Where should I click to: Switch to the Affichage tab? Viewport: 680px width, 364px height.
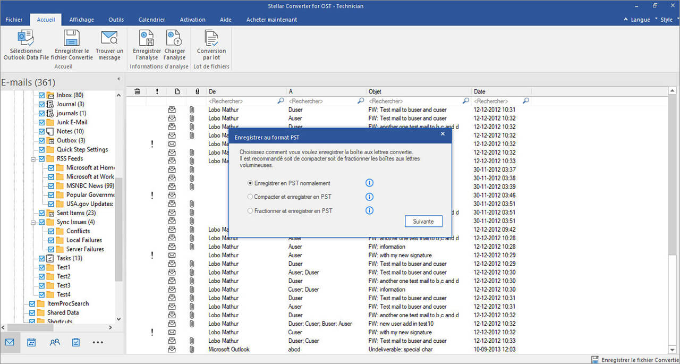click(82, 20)
